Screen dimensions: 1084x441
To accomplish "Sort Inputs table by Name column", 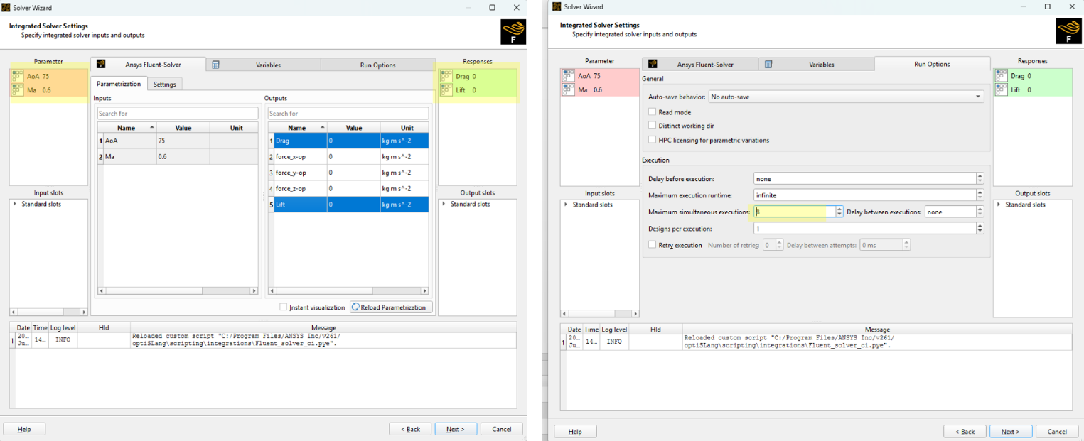I will tap(127, 128).
